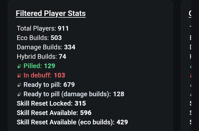This screenshot has width=199, height=131.
Task: Click pill icon next to Ready to pill (damage builds)
Action: (19, 94)
